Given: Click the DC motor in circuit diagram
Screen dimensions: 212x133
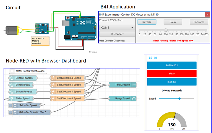Looking at the screenshot, I should click(11, 30).
